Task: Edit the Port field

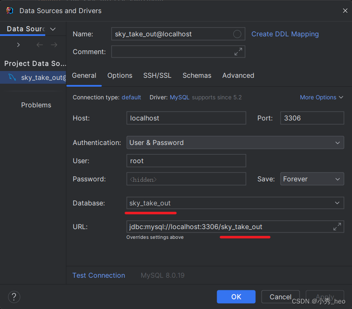Action: pyautogui.click(x=312, y=118)
